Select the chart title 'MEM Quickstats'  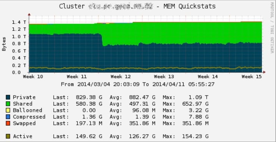pos(189,6)
